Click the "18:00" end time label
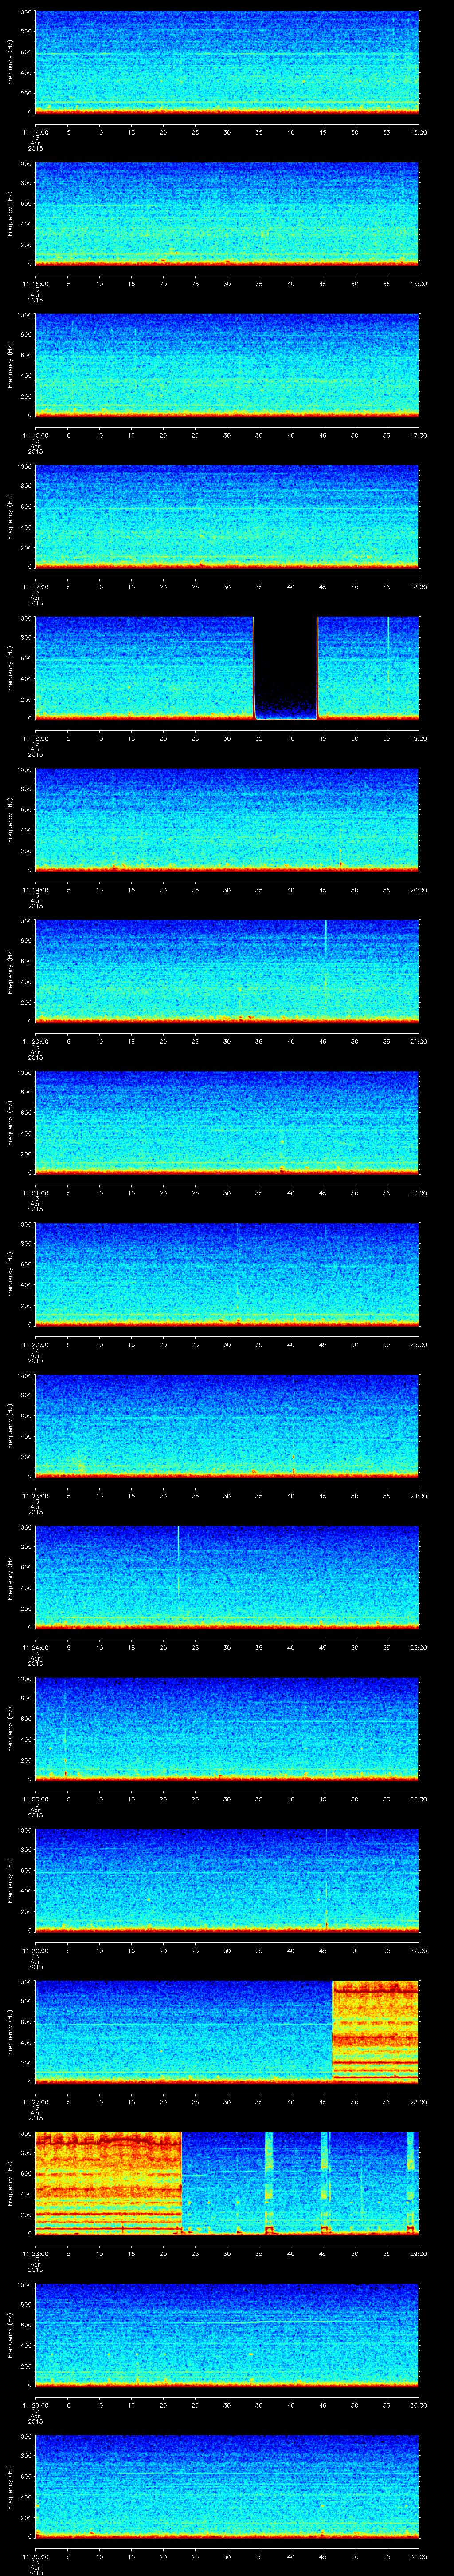This screenshot has width=454, height=2576. point(419,586)
